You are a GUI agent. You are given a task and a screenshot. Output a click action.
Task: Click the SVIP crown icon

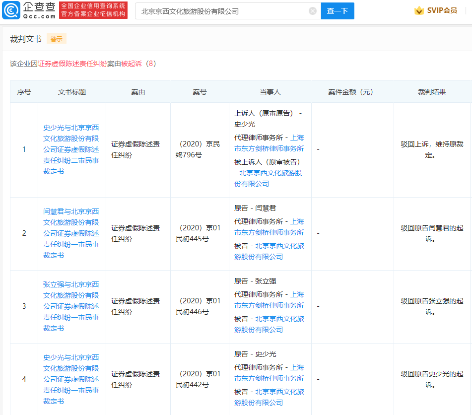(419, 10)
